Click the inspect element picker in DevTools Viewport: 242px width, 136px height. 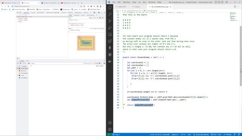(18, 12)
